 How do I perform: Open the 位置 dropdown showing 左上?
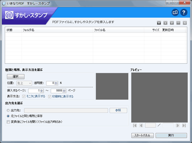(x=24, y=83)
